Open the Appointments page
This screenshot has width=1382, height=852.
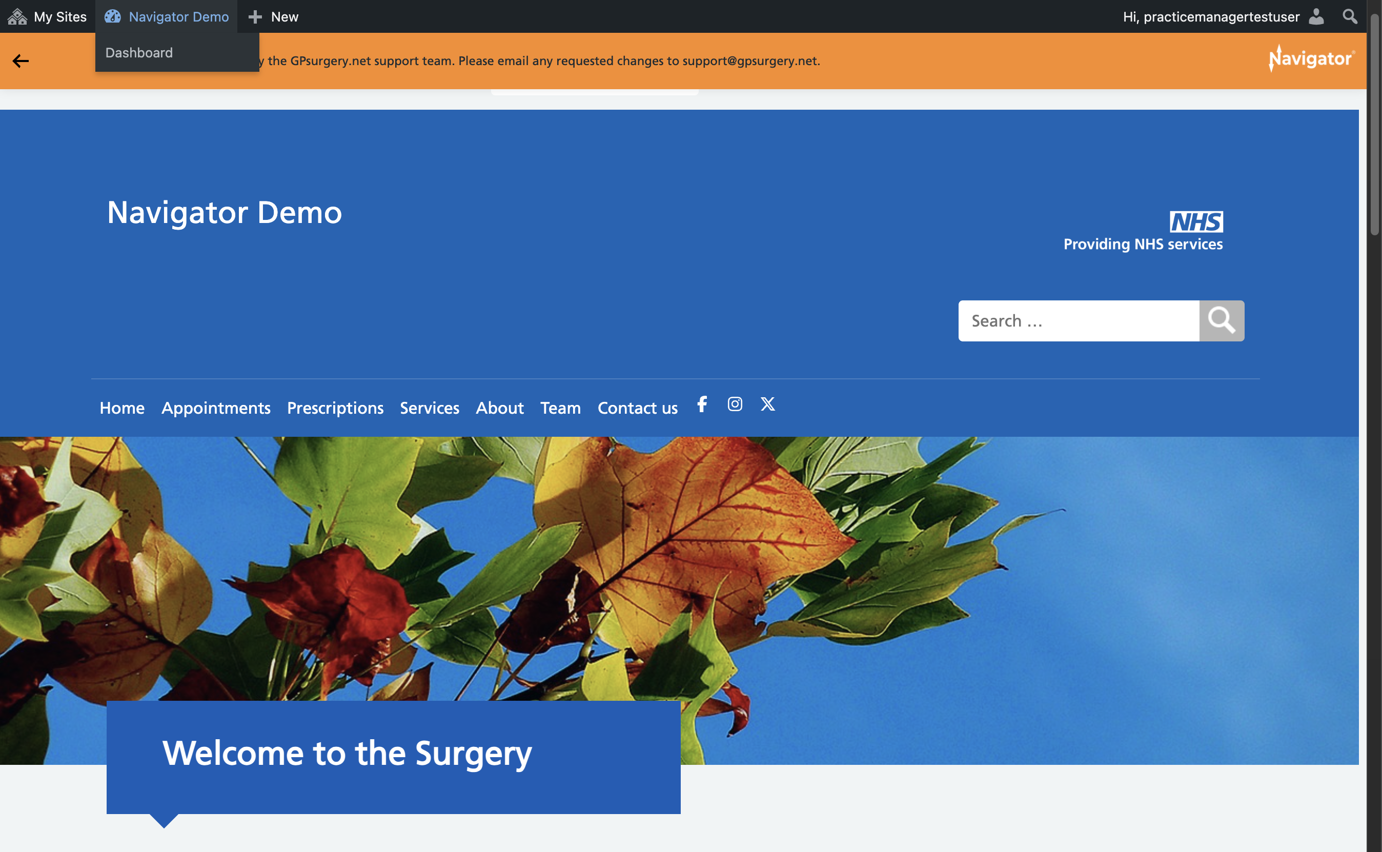point(216,408)
